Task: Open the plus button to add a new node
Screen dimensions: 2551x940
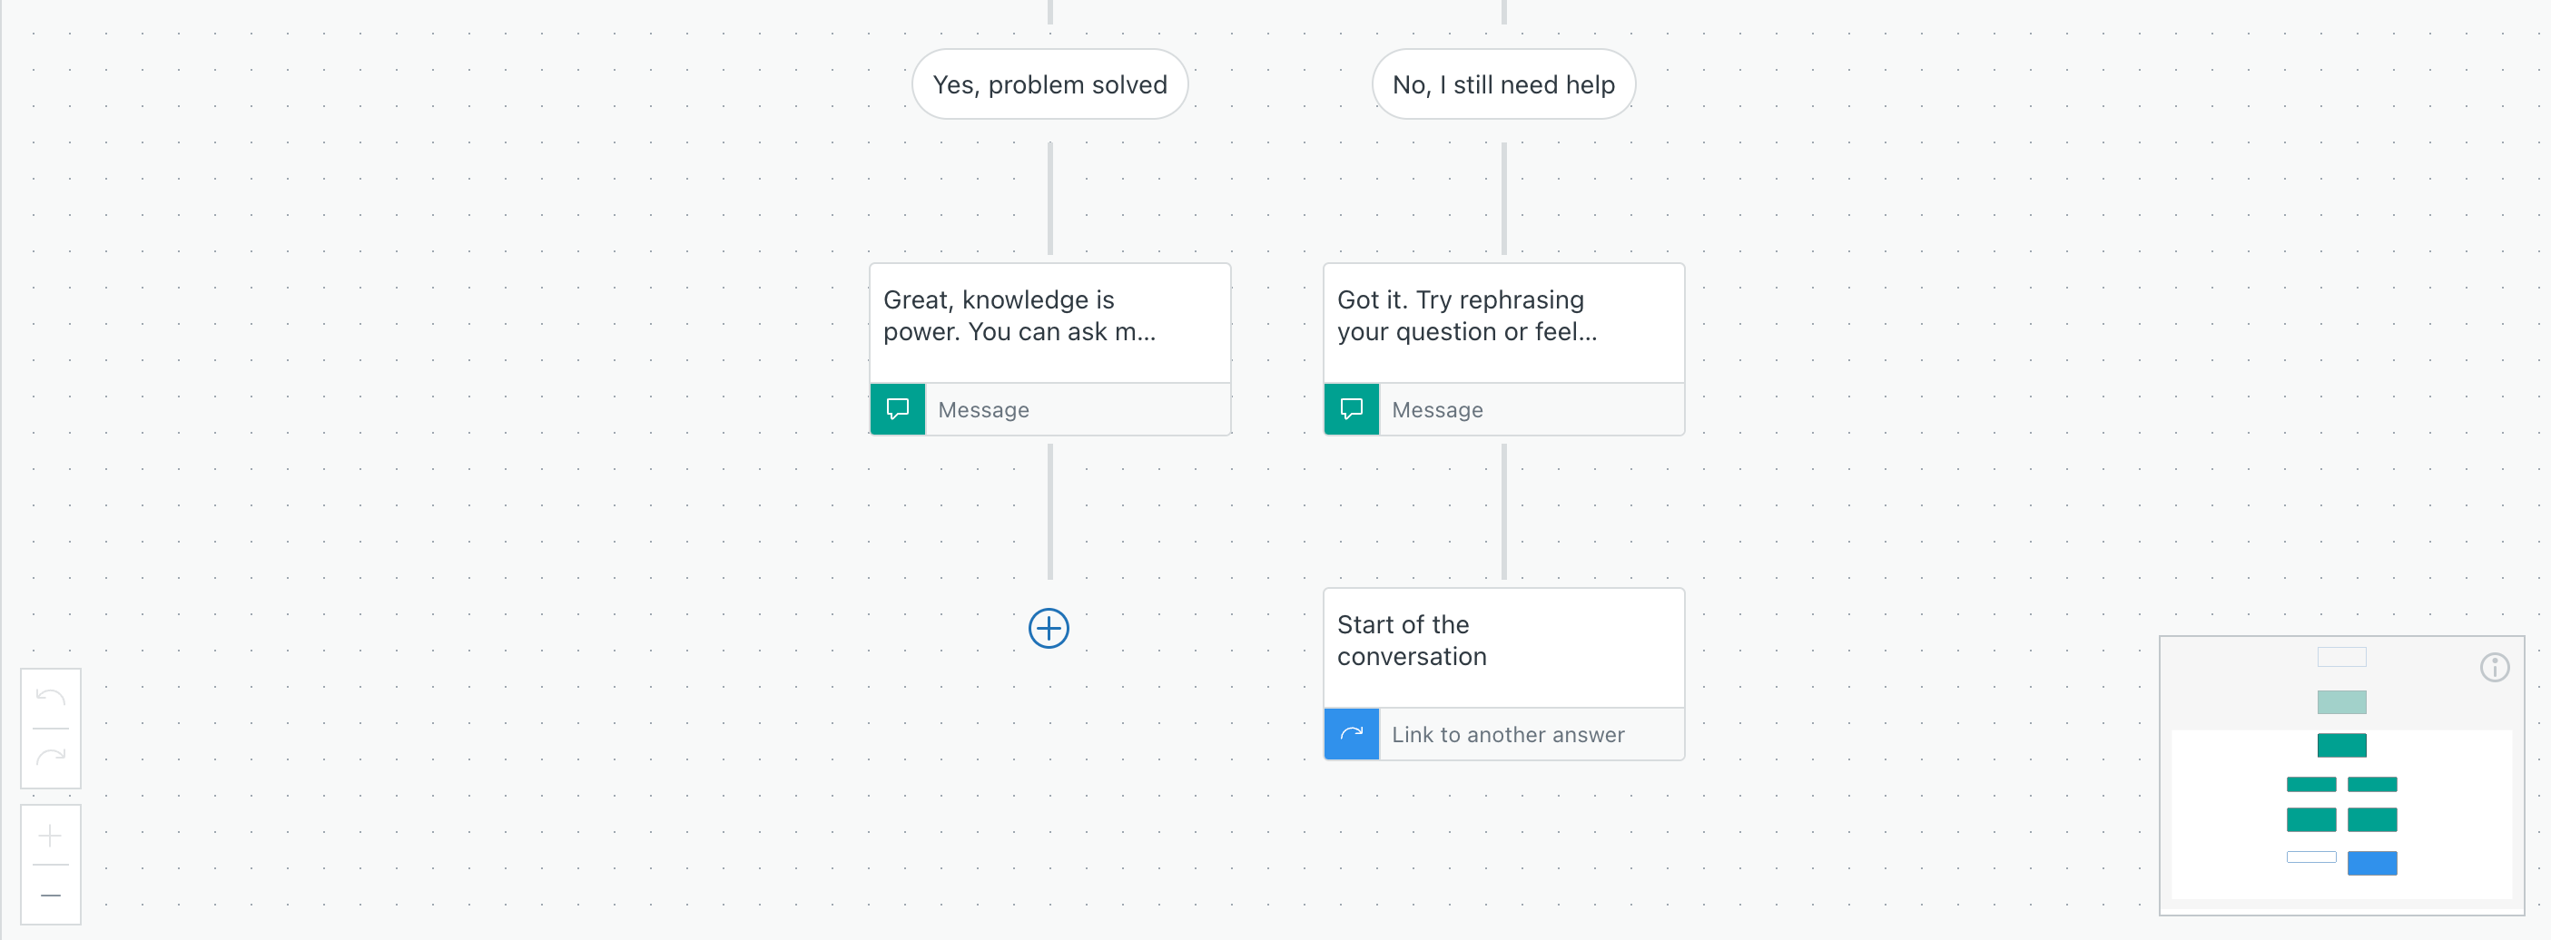Action: click(1049, 628)
